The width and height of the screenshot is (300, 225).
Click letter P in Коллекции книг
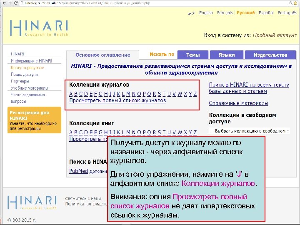[x=144, y=132]
